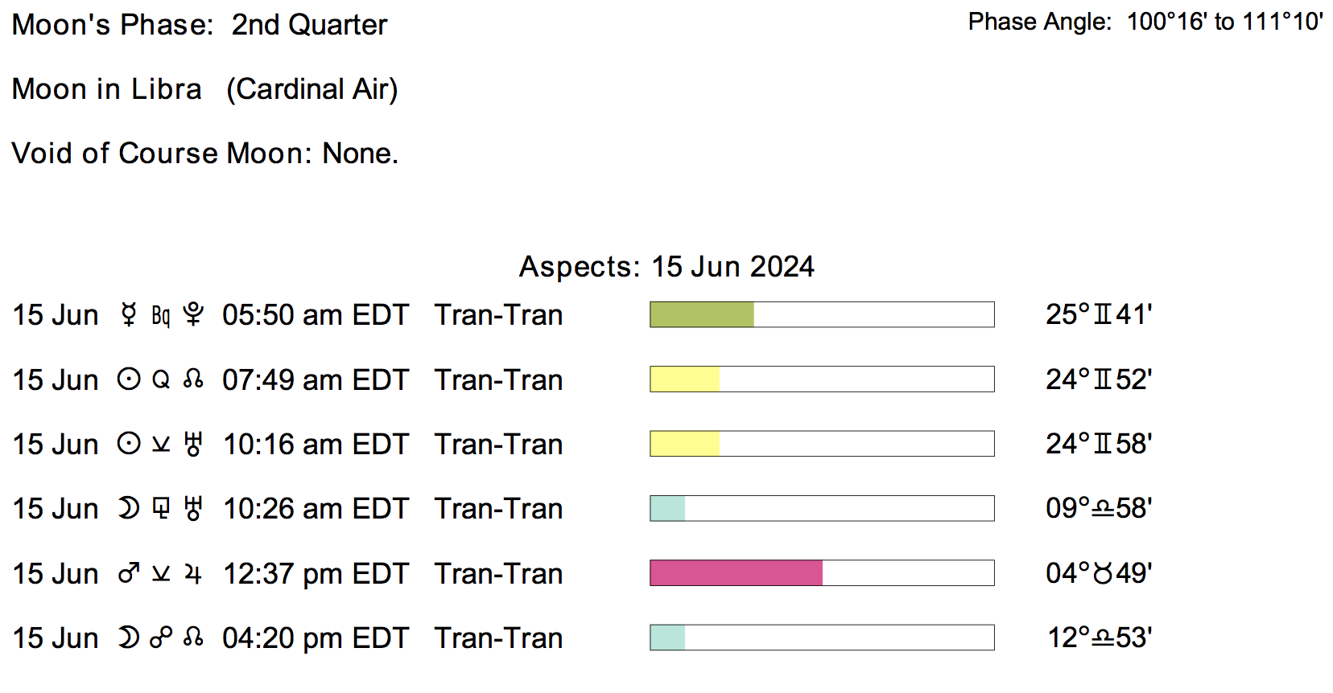Screen dimensions: 1333x693
Task: Click the "Aspects: 15 Jun 2024" heading
Action: point(666,267)
